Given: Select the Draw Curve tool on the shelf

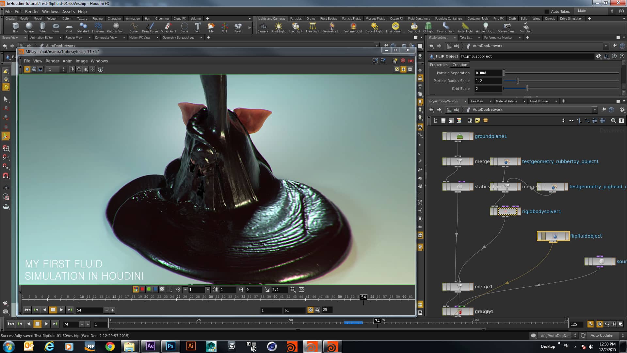Looking at the screenshot, I should tap(150, 28).
